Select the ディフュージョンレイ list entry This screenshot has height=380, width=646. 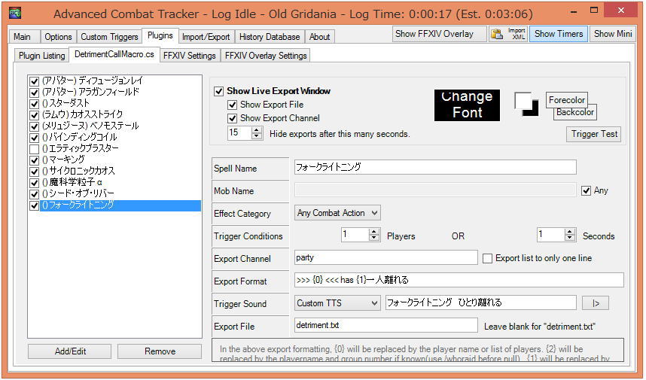pos(93,81)
